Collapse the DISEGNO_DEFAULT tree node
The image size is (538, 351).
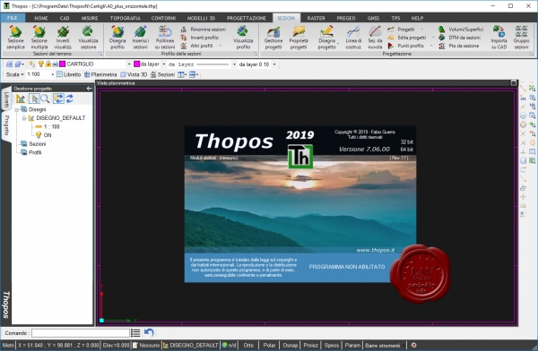pos(24,118)
